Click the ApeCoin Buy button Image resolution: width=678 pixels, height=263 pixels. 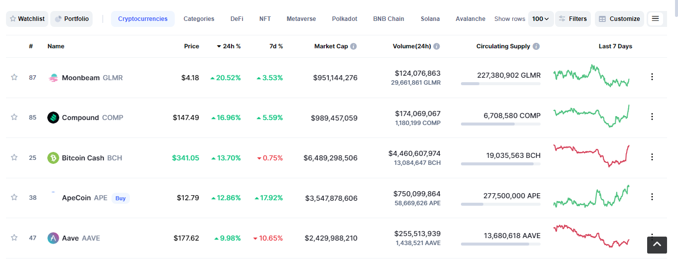(120, 198)
